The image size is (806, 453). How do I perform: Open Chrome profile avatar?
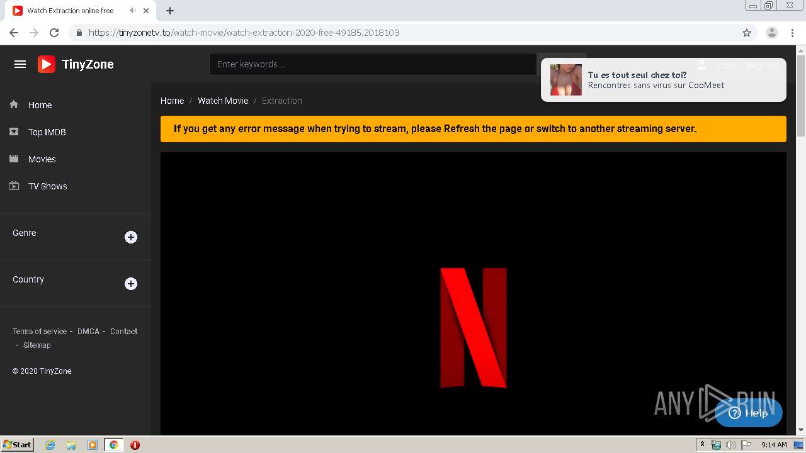[772, 33]
